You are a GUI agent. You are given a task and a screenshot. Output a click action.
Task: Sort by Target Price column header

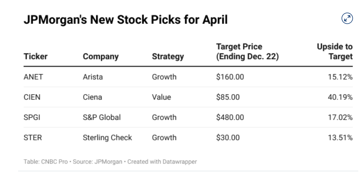click(x=247, y=52)
